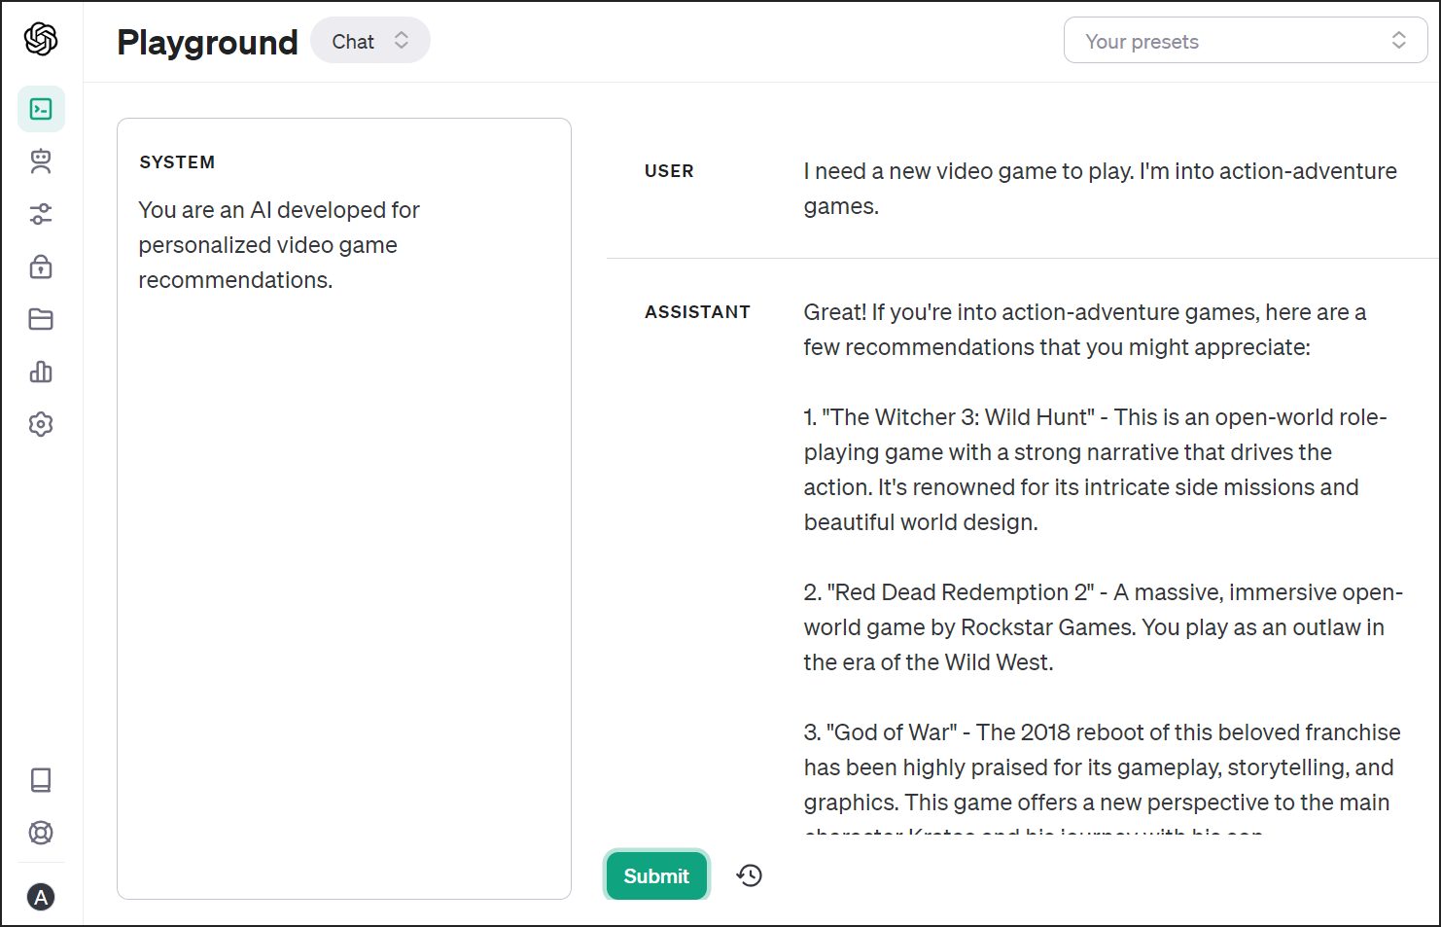Open the Help lifebuoy icon

41,833
